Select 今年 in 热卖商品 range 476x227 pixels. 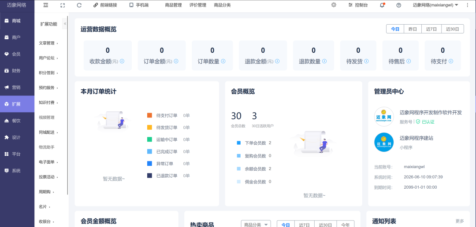(x=346, y=224)
